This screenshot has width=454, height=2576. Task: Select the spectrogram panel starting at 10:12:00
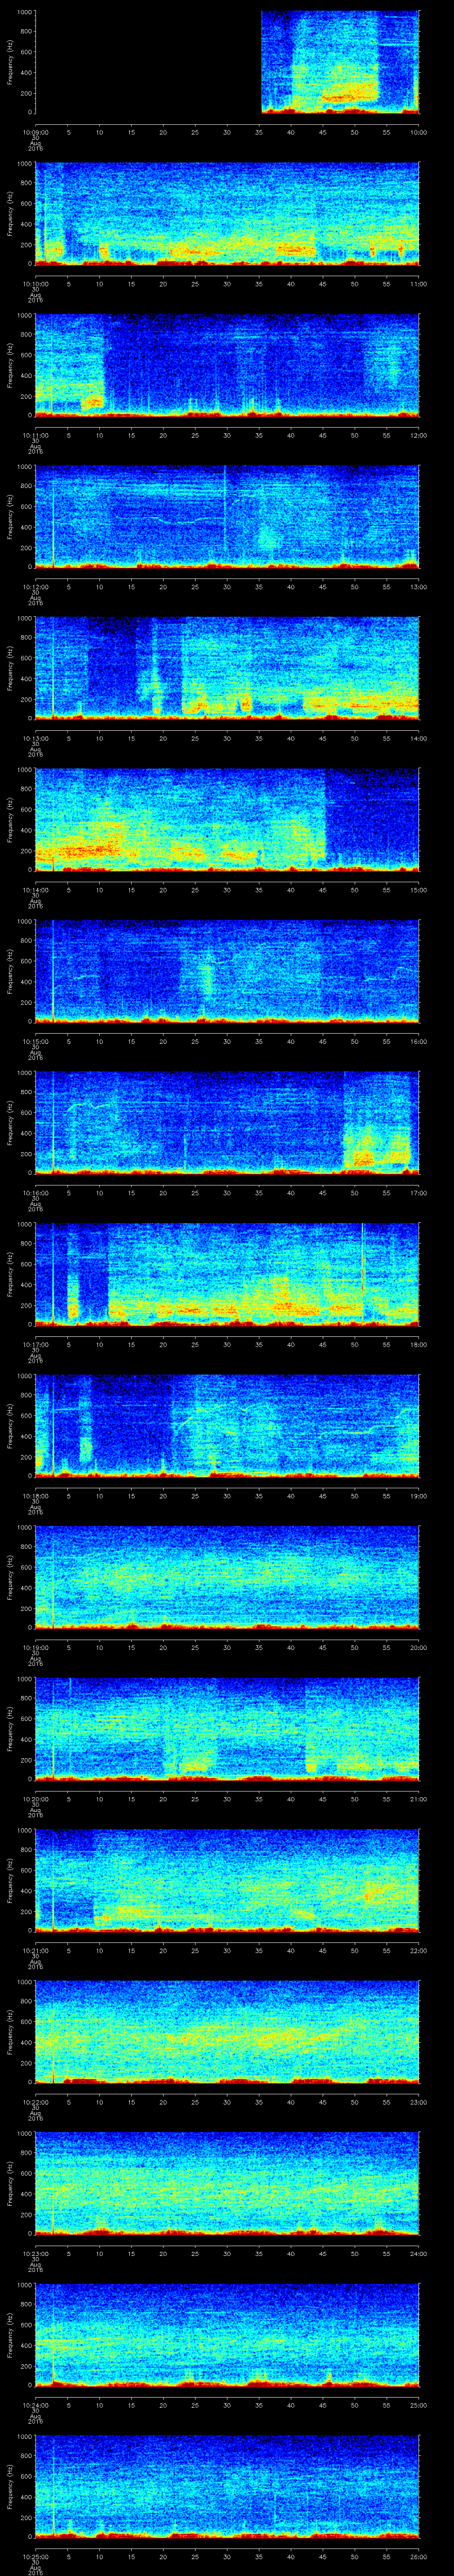227,516
